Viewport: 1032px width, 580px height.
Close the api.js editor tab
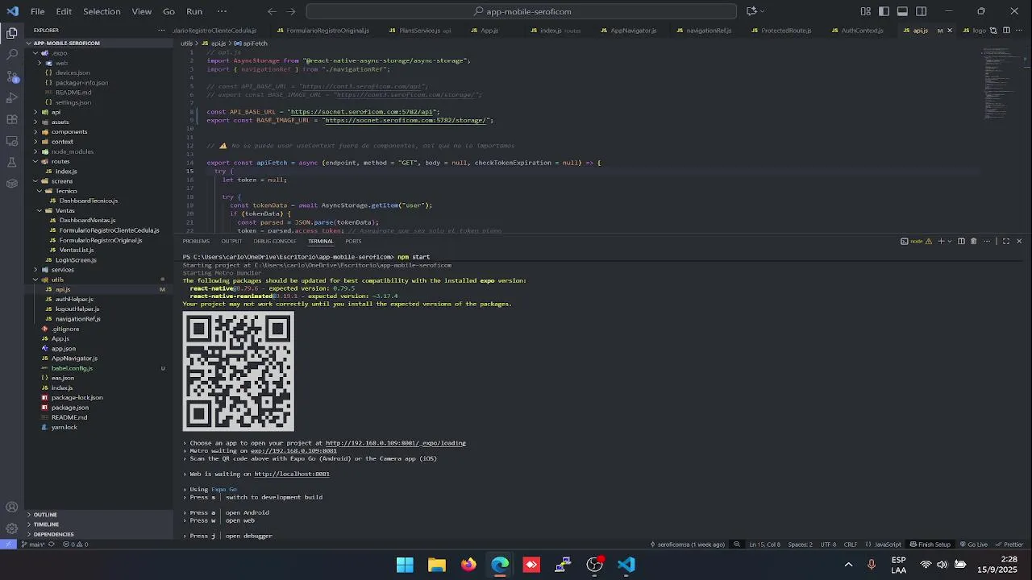949,31
